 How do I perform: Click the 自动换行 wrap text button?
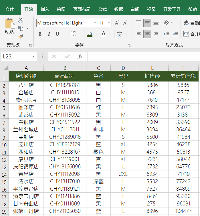coord(191,23)
